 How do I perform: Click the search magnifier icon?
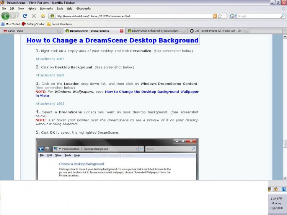click(282, 16)
